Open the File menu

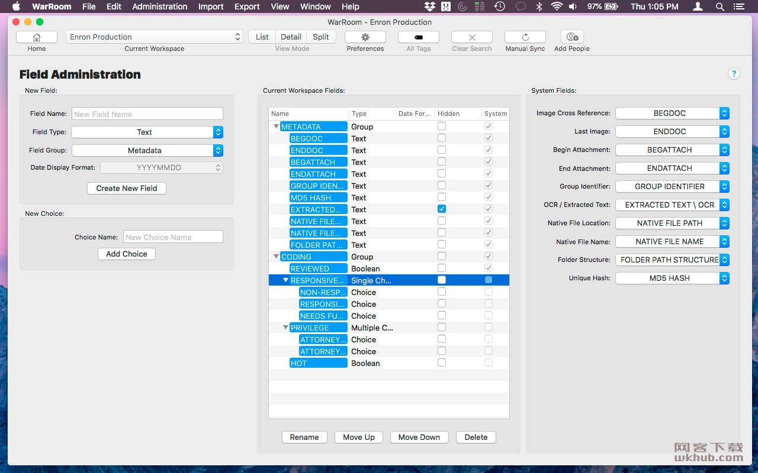(x=89, y=7)
